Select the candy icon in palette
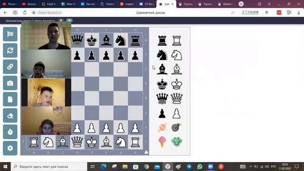Image resolution: width=304 pixels, height=171 pixels. (x=162, y=127)
